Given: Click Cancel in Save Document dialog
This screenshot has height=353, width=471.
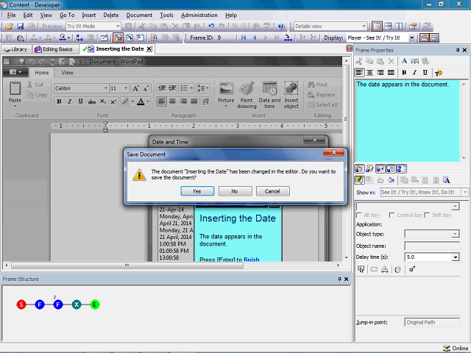Looking at the screenshot, I should pos(273,191).
